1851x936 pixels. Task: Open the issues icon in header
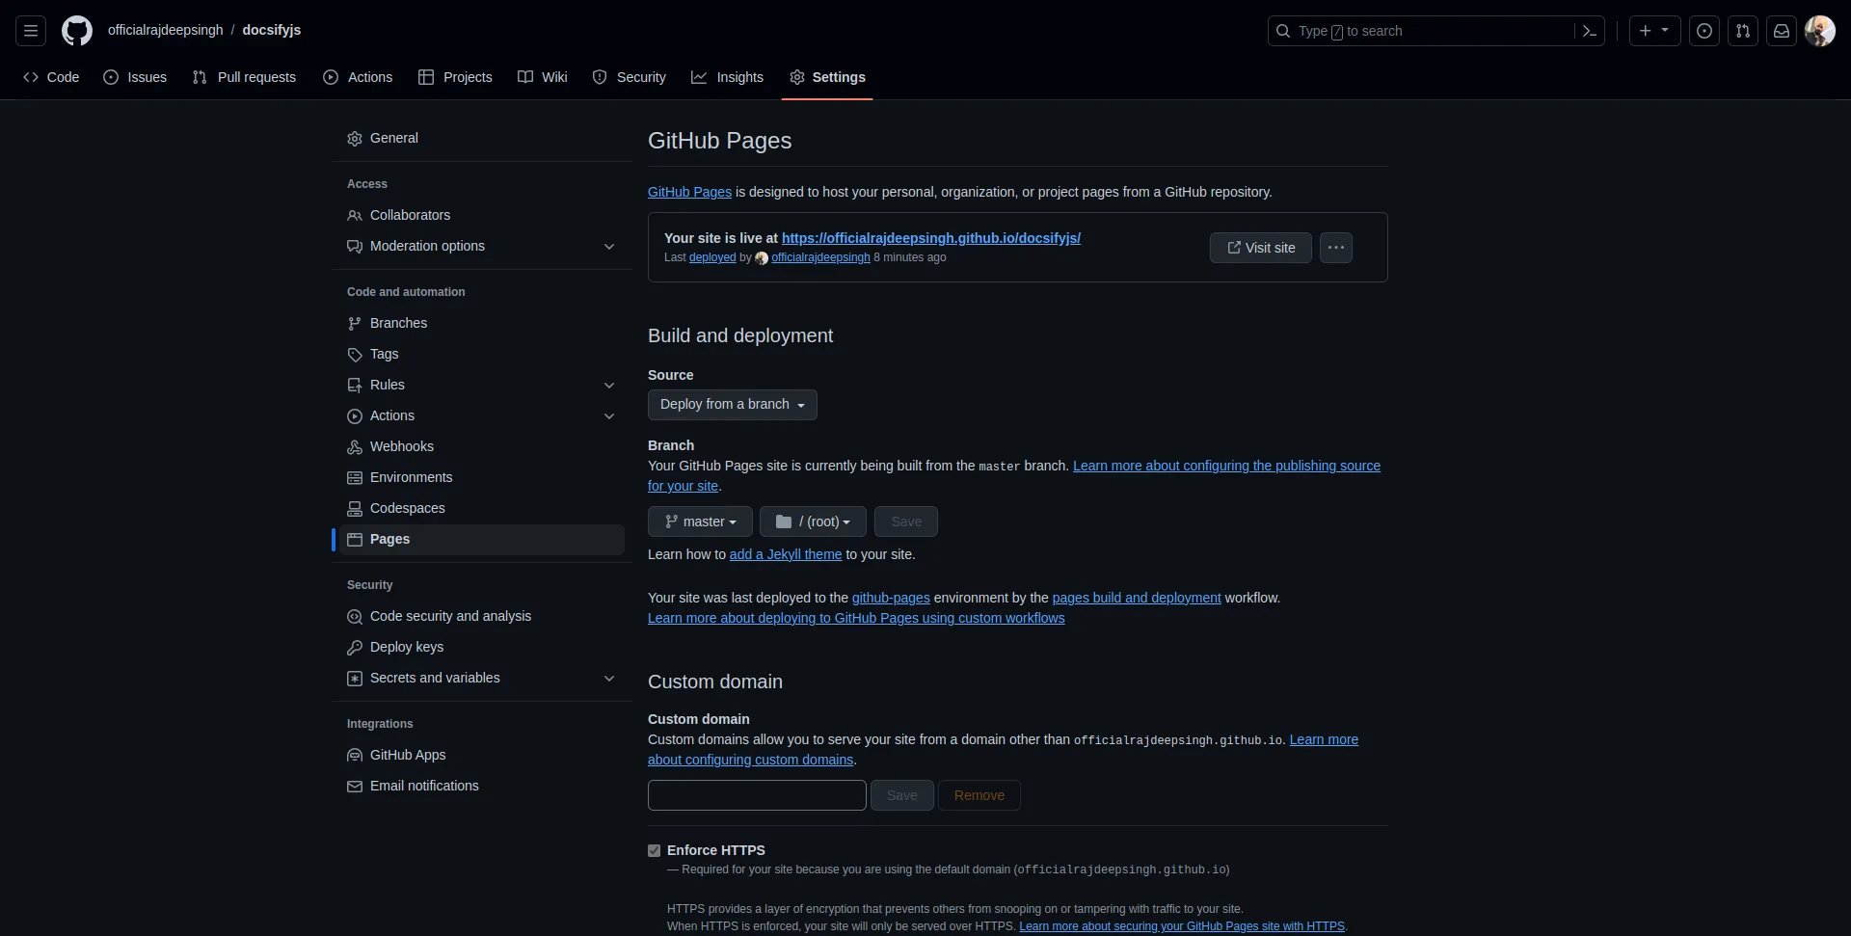[x=1703, y=31]
